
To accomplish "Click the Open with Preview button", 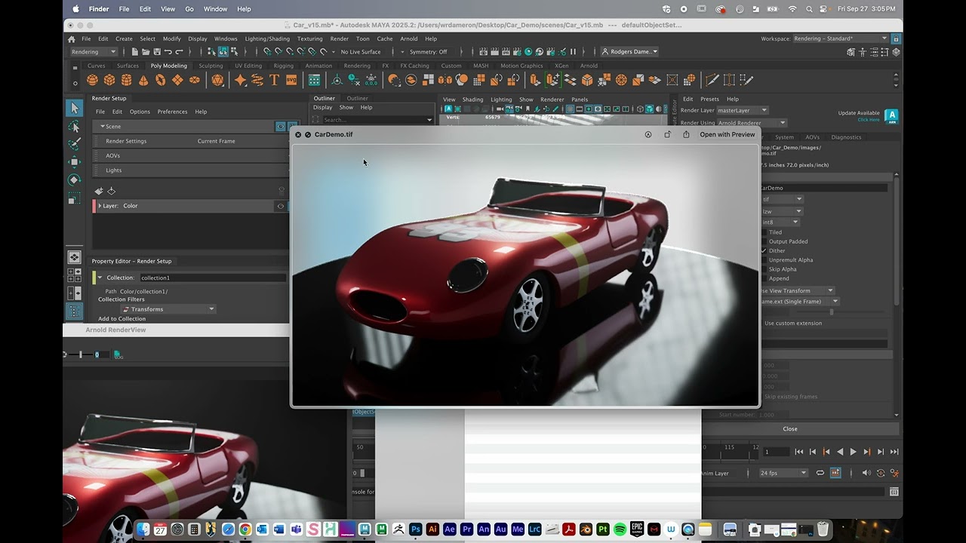I will pos(728,134).
